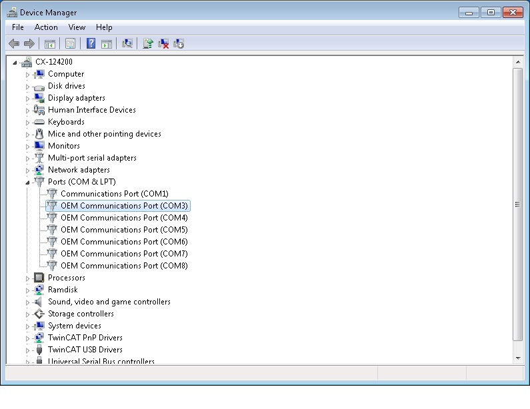This screenshot has height=409, width=530.
Task: Click the mouse icon for pointing devices
Action: pos(39,134)
